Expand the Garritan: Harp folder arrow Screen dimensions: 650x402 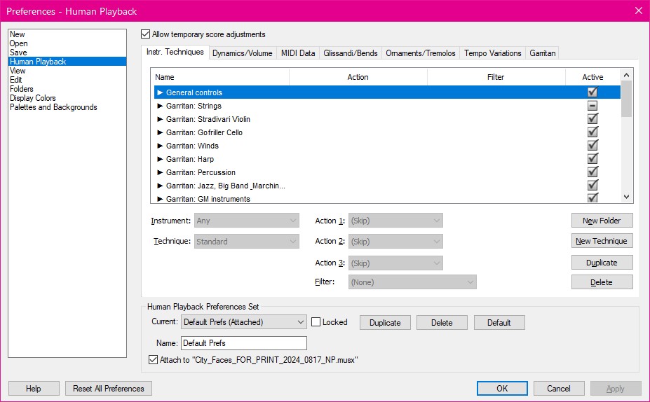tap(160, 159)
